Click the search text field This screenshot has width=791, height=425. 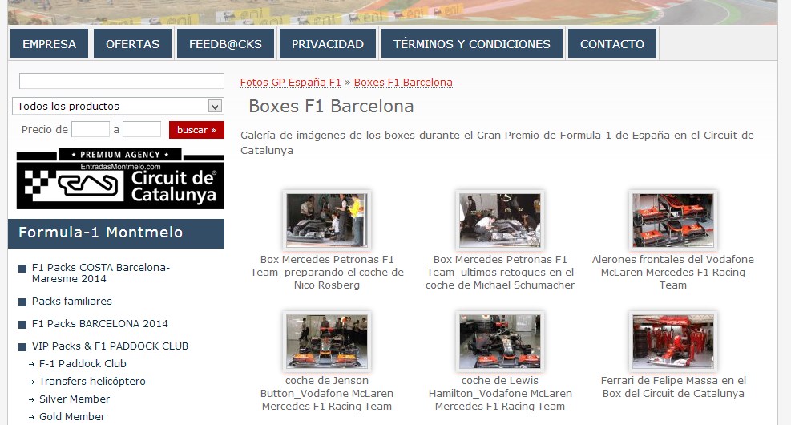coord(122,81)
